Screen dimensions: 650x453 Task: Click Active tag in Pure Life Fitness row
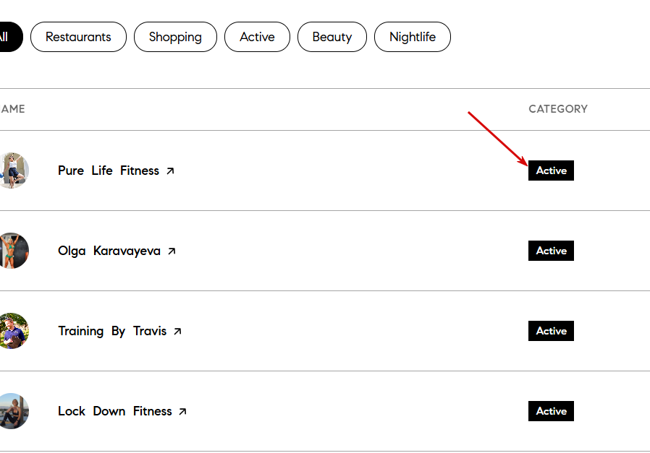[x=551, y=171]
